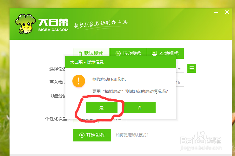Image resolution: width=235 pixels, height=156 pixels.
Task: Click the 开始制作 start button
Action: coord(92,135)
